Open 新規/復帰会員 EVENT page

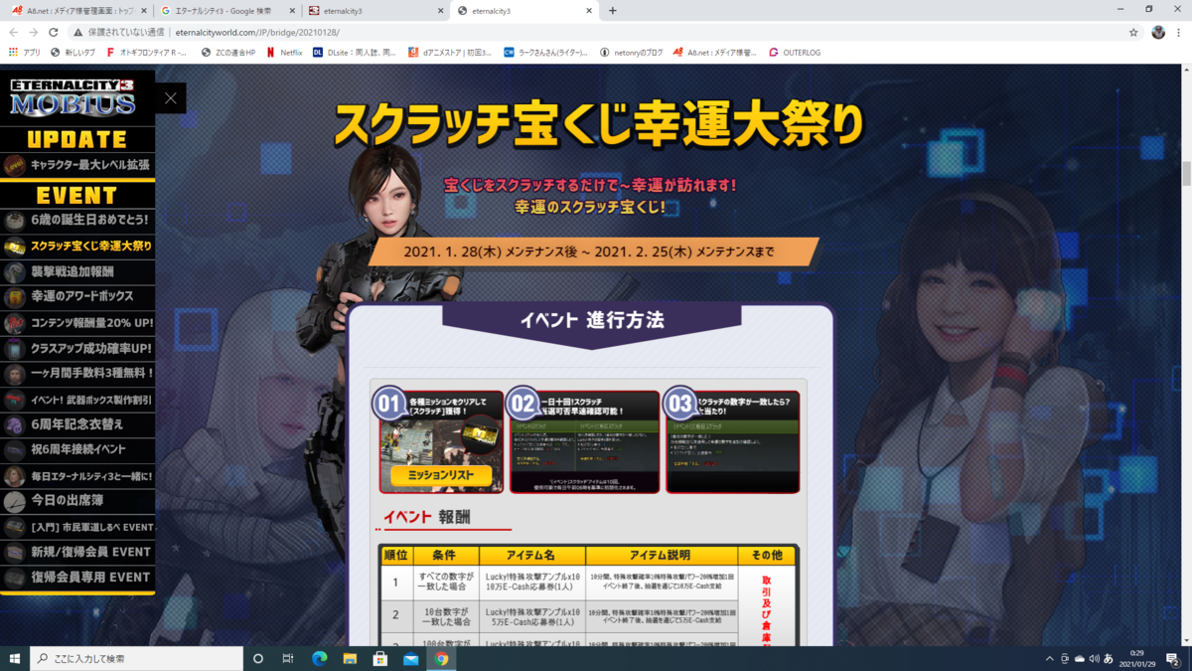pyautogui.click(x=77, y=552)
